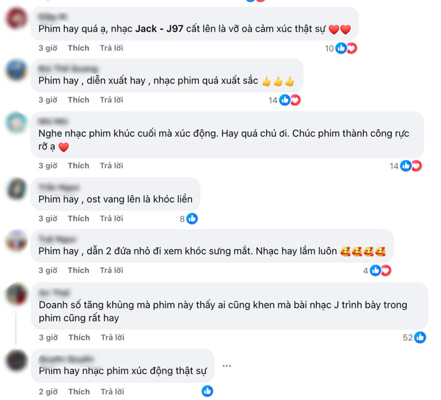Like the comment mentioning Jack - J97
The width and height of the screenshot is (441, 400).
point(79,48)
